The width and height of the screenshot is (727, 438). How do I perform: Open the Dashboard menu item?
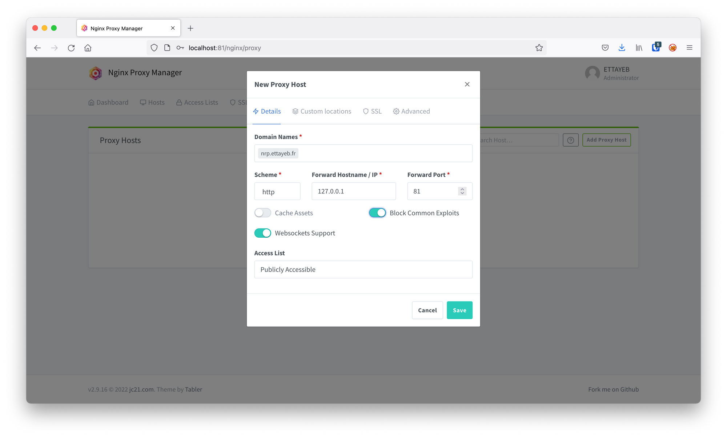coord(108,102)
